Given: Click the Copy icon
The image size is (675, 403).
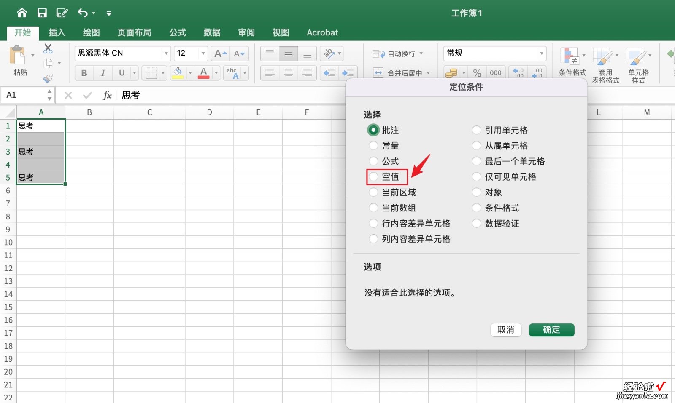Looking at the screenshot, I should (48, 63).
